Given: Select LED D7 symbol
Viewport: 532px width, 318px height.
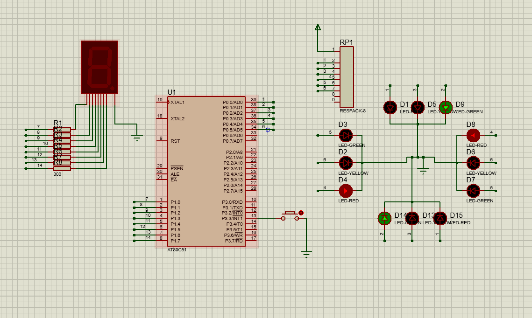Looking at the screenshot, I should (473, 191).
